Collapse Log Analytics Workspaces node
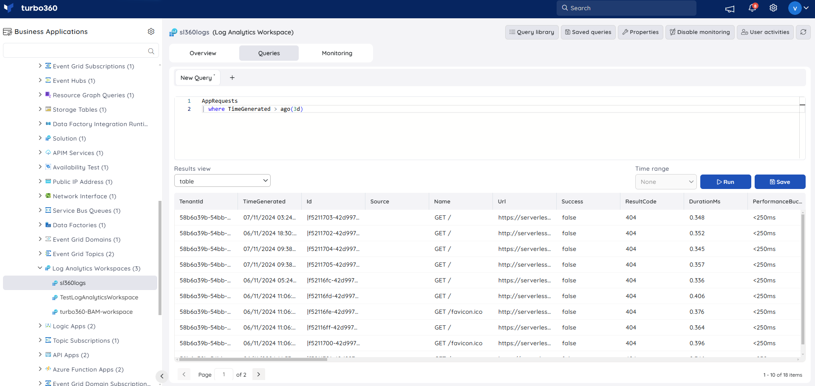 point(40,268)
